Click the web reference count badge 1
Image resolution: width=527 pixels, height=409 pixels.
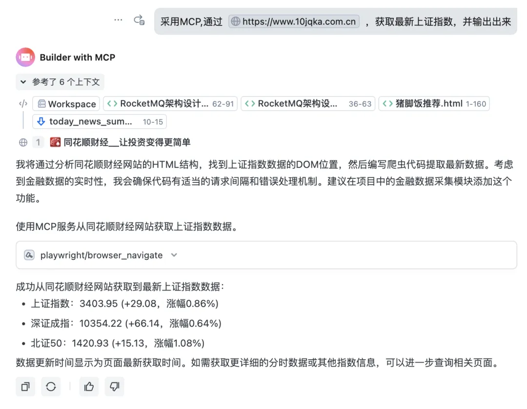38,142
